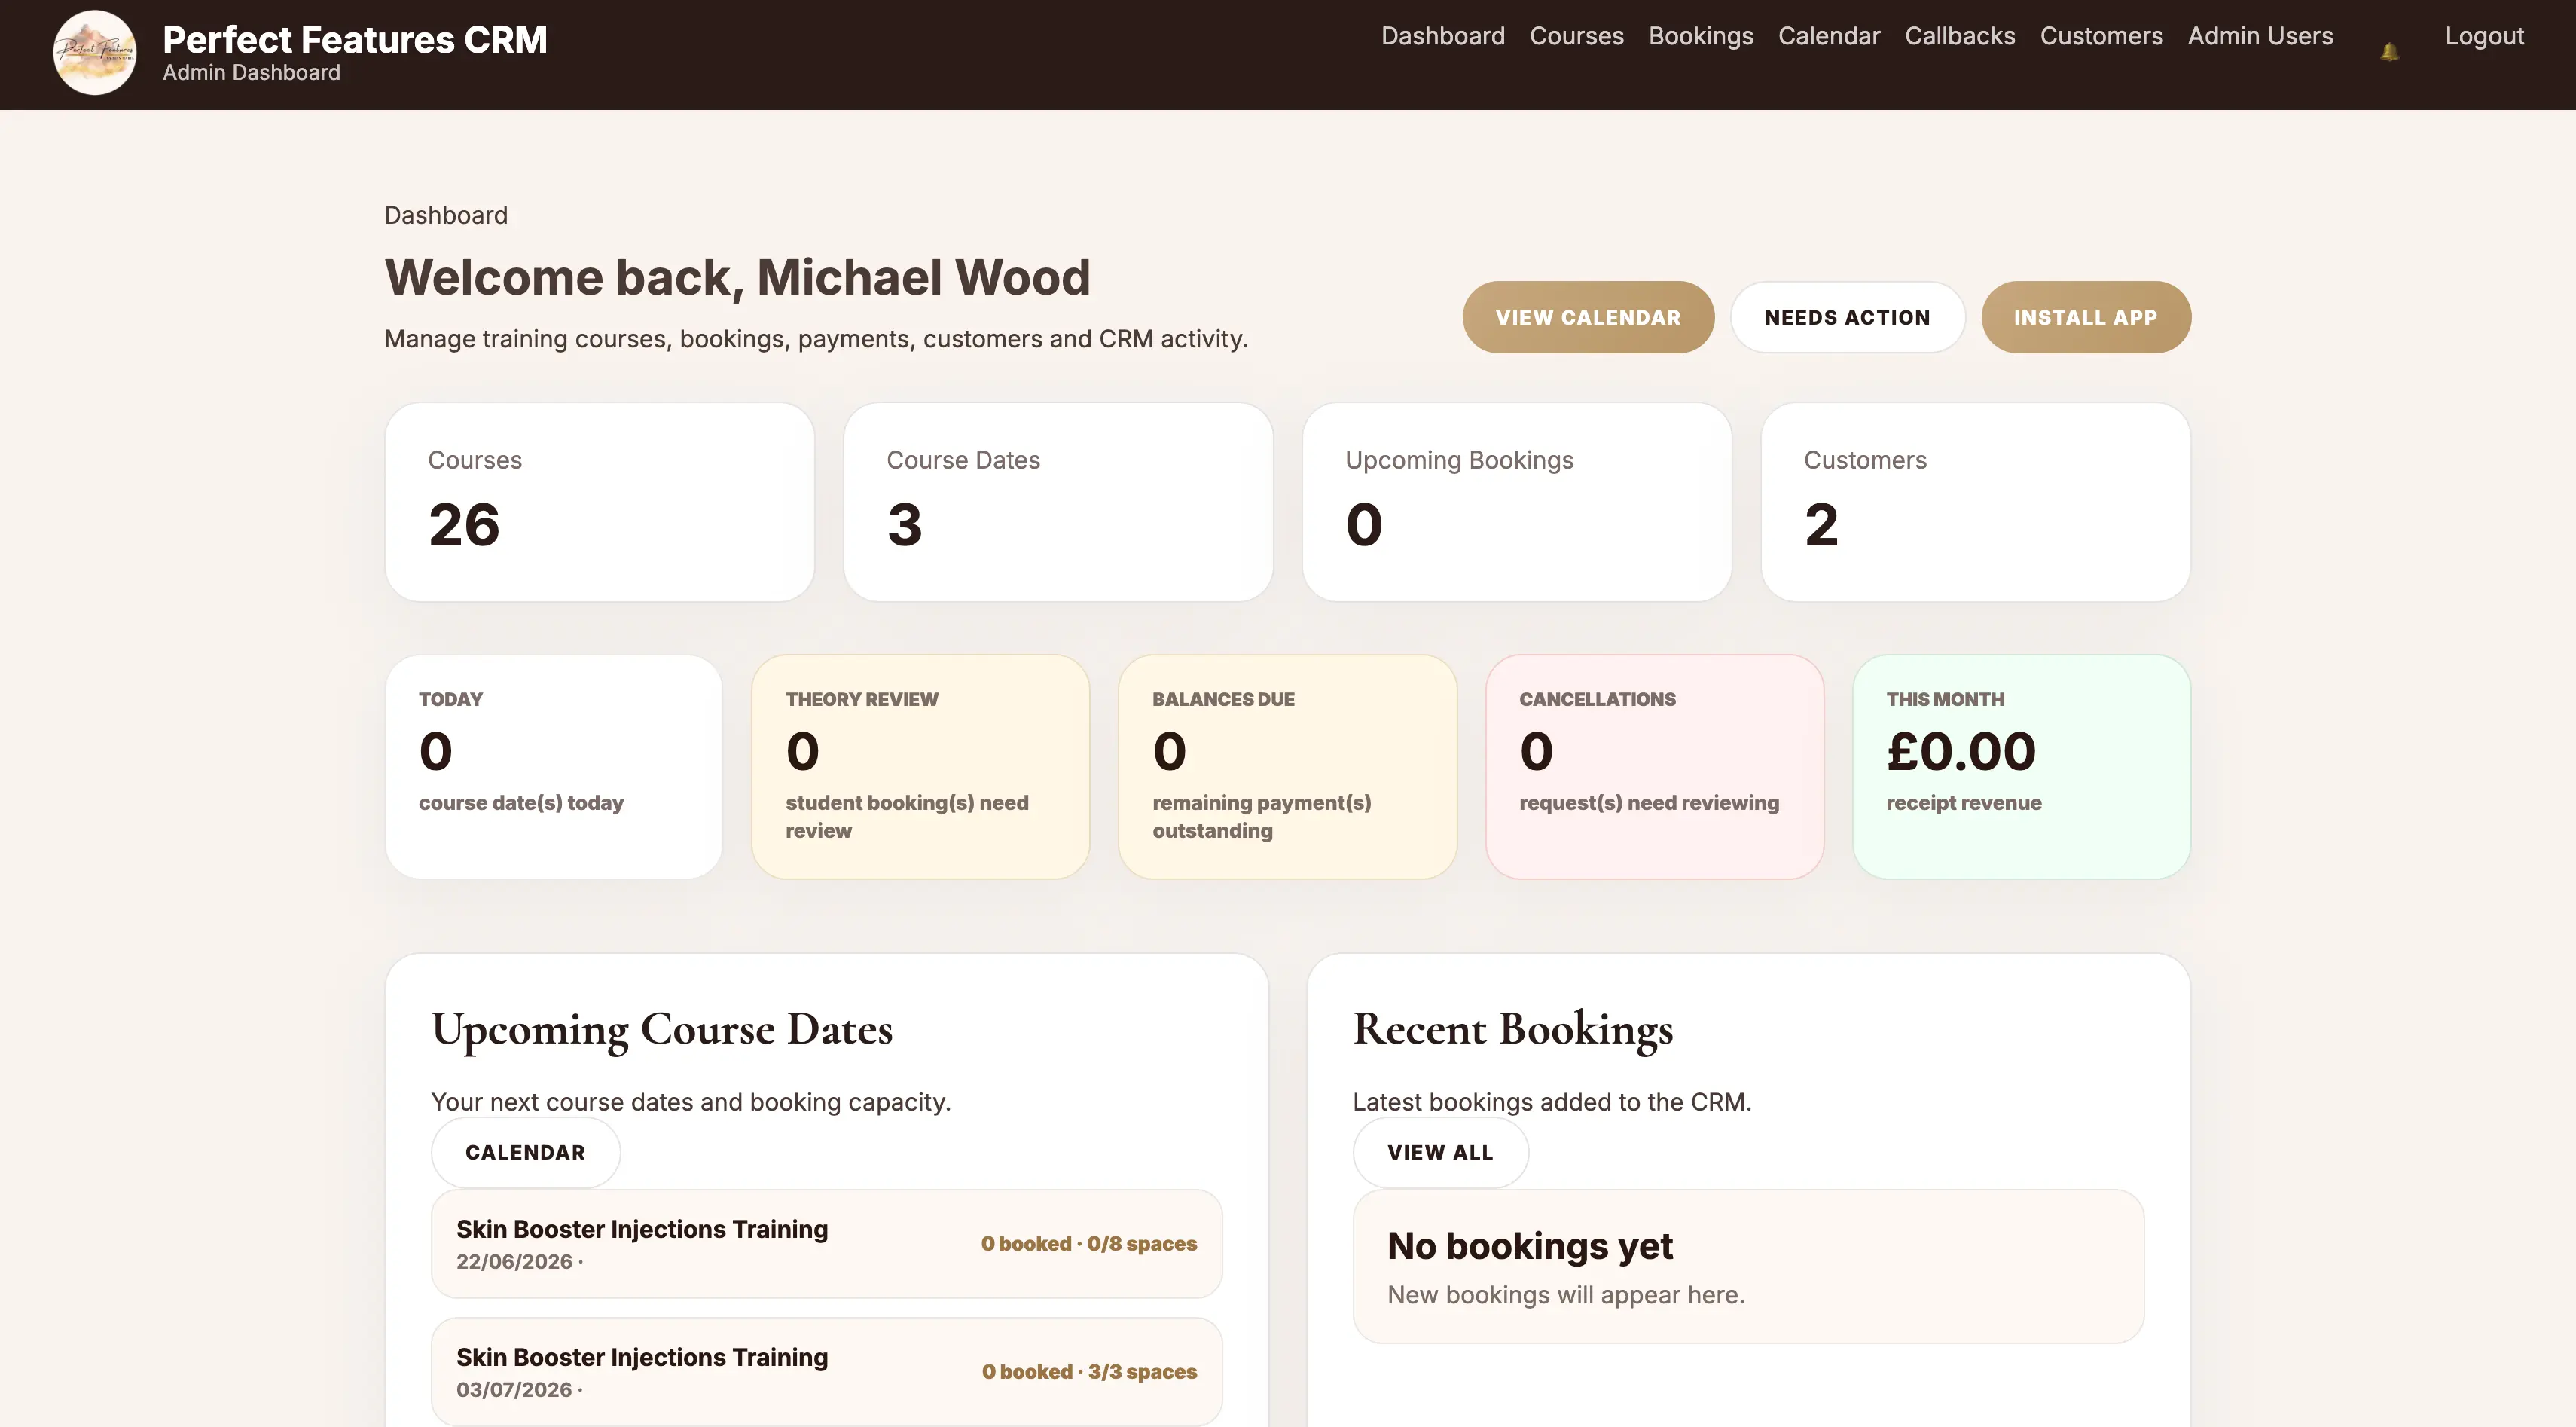Click the '0 booked · 0/8 spaces' text
2576x1427 pixels.
coord(1088,1244)
